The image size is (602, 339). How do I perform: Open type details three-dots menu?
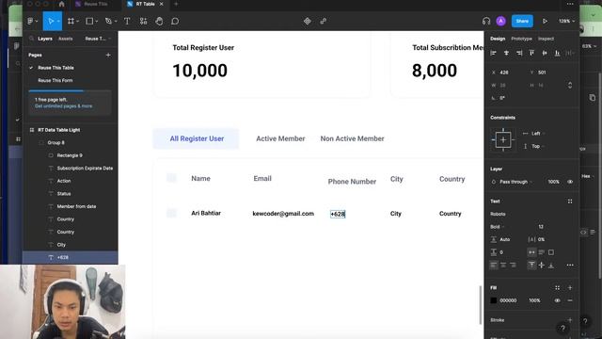(x=570, y=265)
